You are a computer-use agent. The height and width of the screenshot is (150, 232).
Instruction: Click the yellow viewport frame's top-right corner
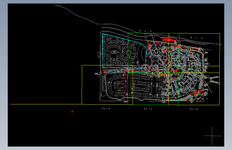(x=220, y=34)
